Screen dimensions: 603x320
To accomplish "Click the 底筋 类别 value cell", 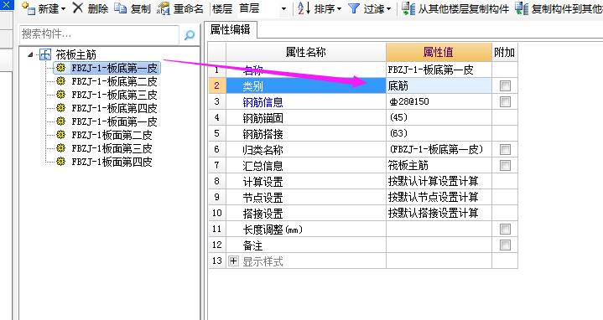I will coord(439,85).
